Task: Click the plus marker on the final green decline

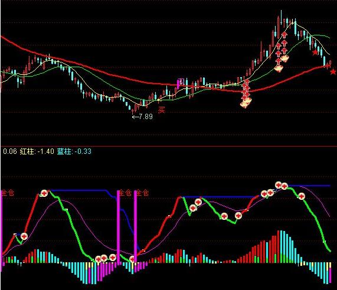Action: click(302, 196)
